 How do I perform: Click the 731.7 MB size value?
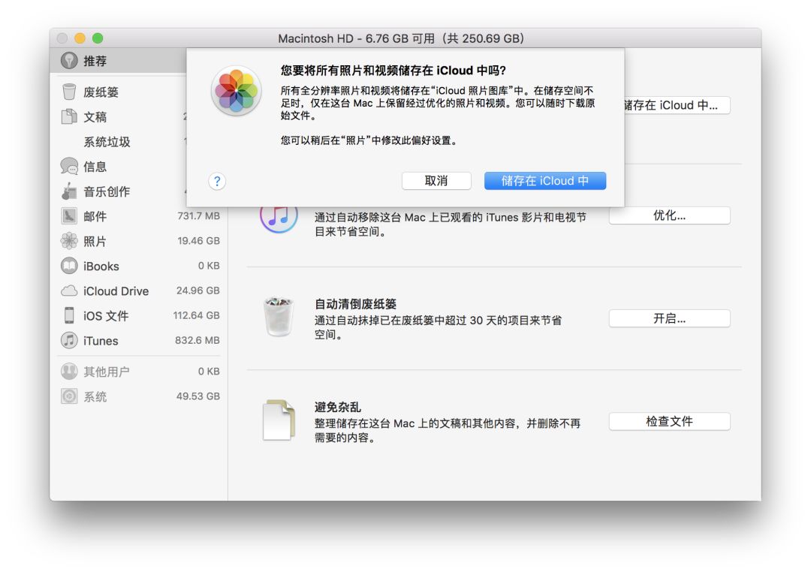click(198, 215)
